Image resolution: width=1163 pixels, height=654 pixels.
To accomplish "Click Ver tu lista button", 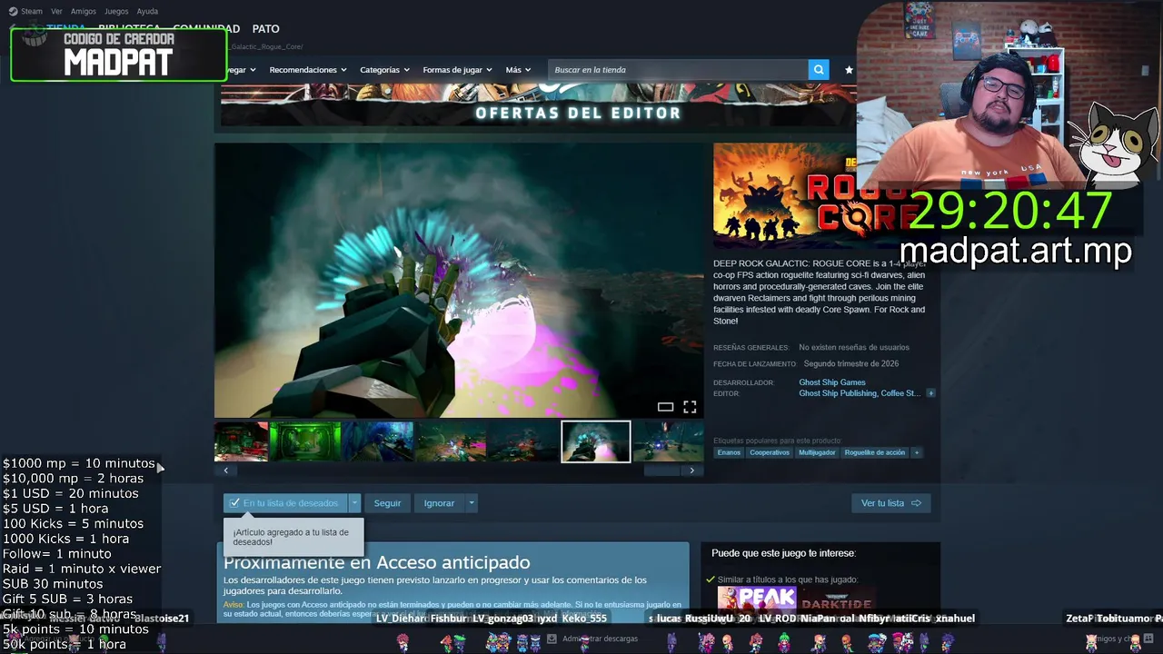I will click(890, 503).
